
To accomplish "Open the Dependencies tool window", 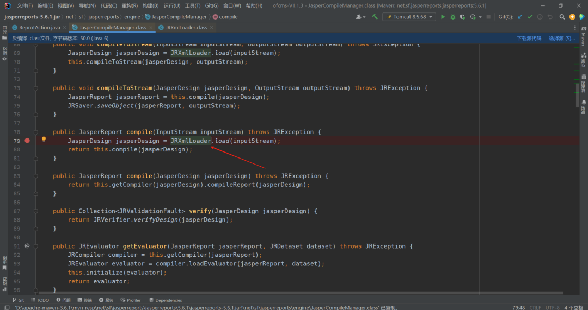I will pos(166,300).
